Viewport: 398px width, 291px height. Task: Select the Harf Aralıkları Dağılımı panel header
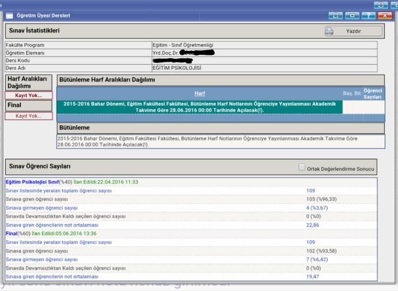[29, 83]
